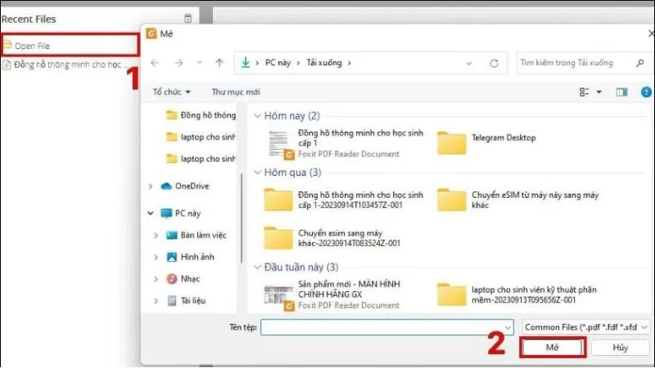Click the view layout icon
The width and height of the screenshot is (655, 368).
click(584, 92)
